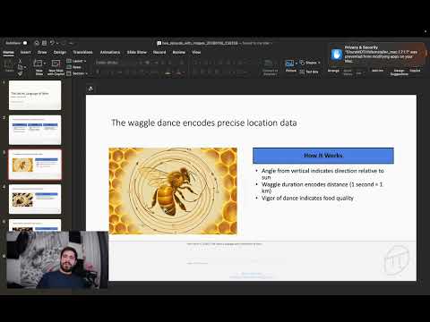The image size is (430, 322).
Task: Expand the New Slide dropdown arrow
Action: click(45, 64)
